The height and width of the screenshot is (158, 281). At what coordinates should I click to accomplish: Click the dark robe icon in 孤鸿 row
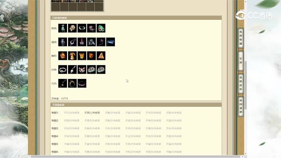pyautogui.click(x=63, y=42)
